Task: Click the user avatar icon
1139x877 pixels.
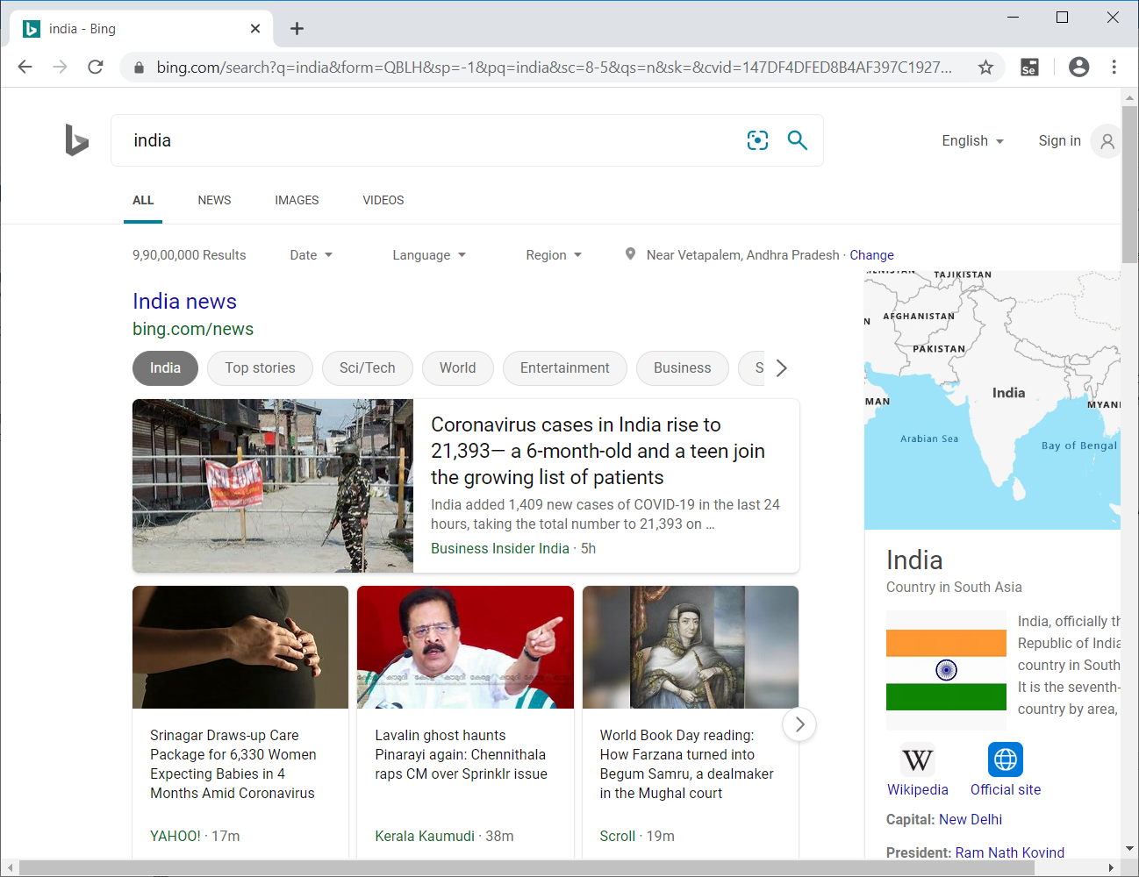Action: click(1107, 141)
